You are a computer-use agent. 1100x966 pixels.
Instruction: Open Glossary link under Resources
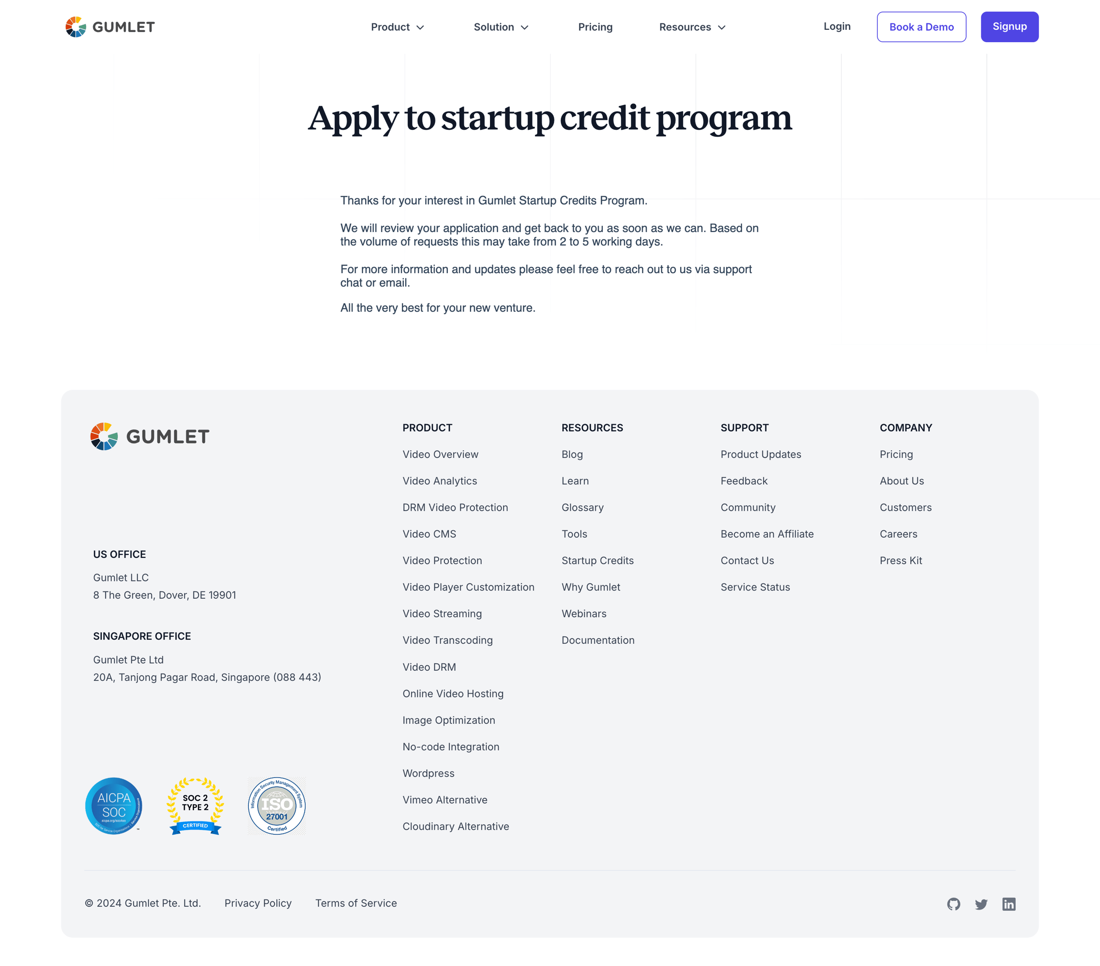[582, 507]
